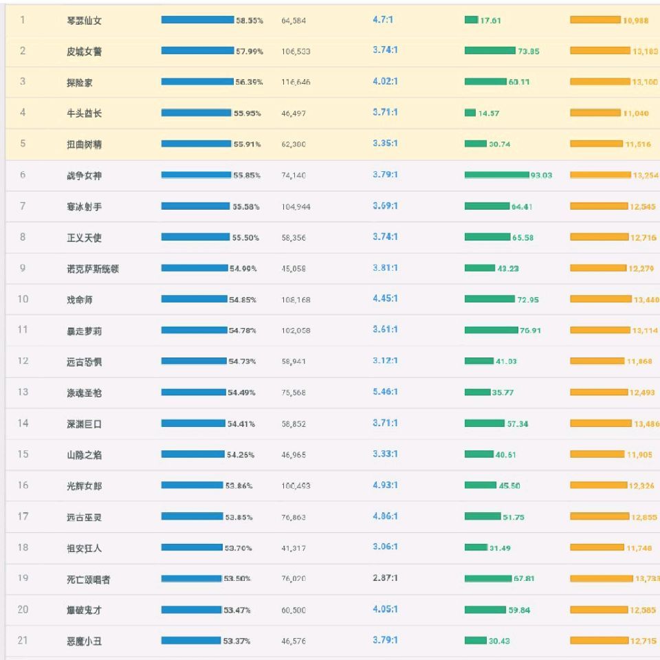Click the 58.55% win rate bar
Screen dimensions: 660x660
197,20
